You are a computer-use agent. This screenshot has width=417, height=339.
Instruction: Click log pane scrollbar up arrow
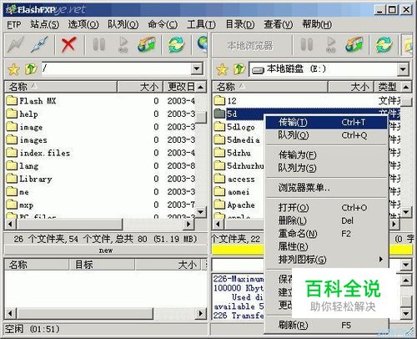point(405,280)
